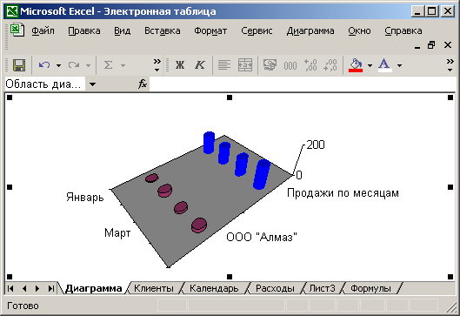Switch to the Расходы sheet tab
Image resolution: width=460 pixels, height=316 pixels.
(x=275, y=288)
